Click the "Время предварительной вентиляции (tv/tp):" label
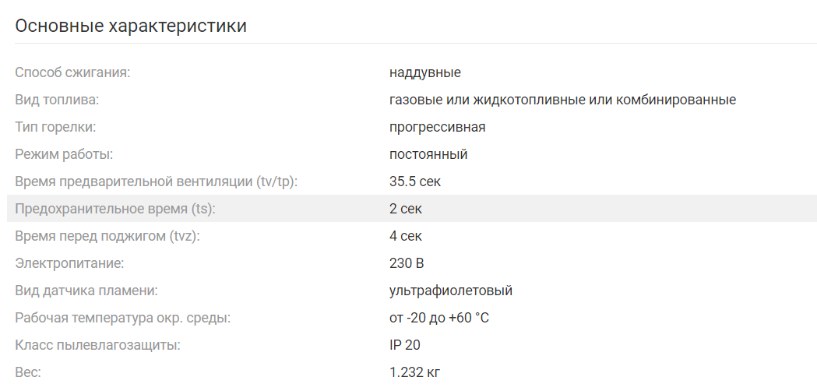This screenshot has height=391, width=817. [157, 181]
